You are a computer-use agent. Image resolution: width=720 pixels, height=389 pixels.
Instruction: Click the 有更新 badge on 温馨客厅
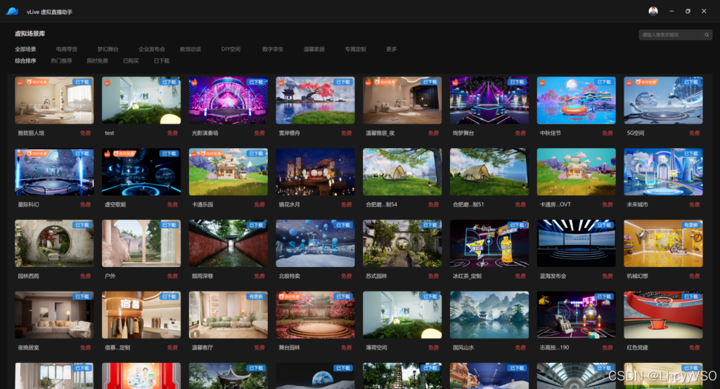[x=256, y=297]
